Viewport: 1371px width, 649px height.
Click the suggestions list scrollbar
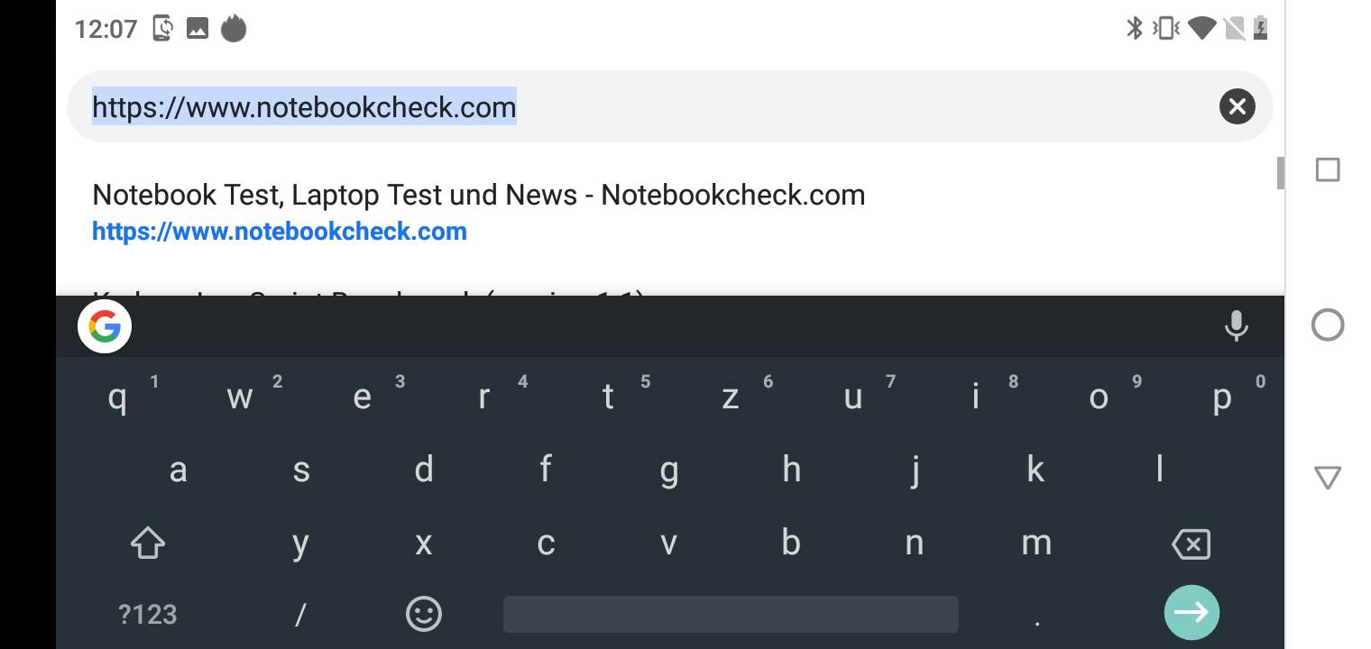(1280, 172)
